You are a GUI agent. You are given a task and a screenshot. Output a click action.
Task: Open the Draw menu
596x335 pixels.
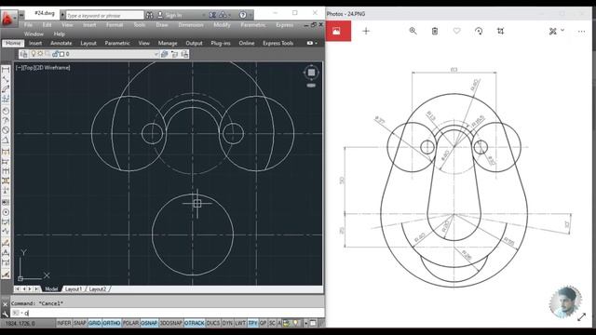162,25
